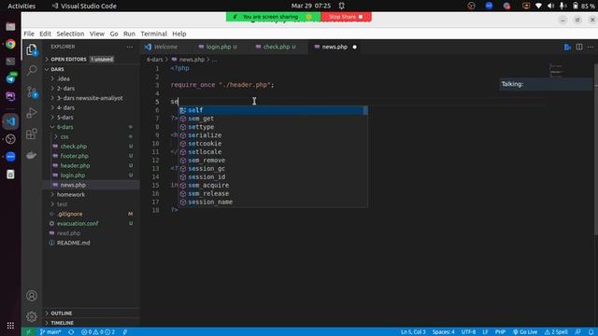Expand the TIMELINE section
The image size is (598, 336).
click(62, 323)
